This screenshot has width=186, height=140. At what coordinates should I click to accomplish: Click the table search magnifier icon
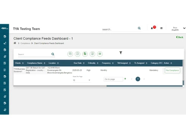click(x=53, y=54)
